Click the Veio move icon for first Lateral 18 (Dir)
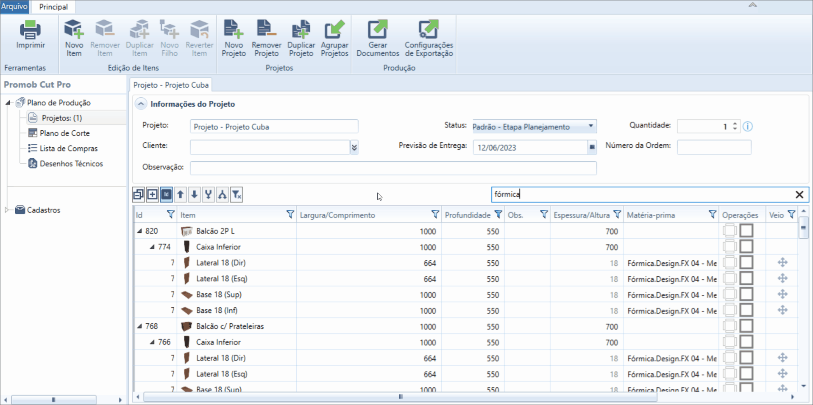Image resolution: width=813 pixels, height=405 pixels. pyautogui.click(x=782, y=262)
